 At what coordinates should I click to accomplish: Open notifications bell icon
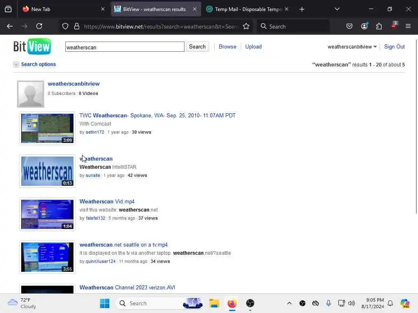[390, 303]
